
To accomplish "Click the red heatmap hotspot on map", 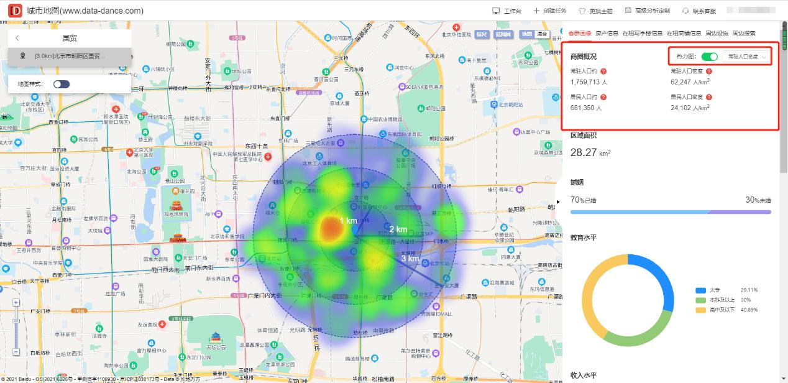I will click(332, 229).
